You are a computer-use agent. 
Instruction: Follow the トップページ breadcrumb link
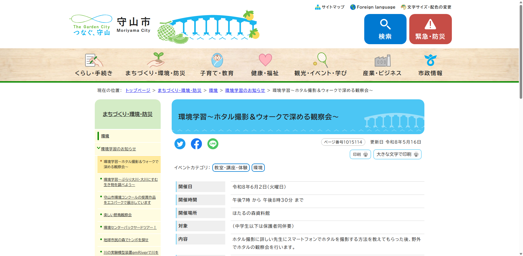click(x=138, y=90)
